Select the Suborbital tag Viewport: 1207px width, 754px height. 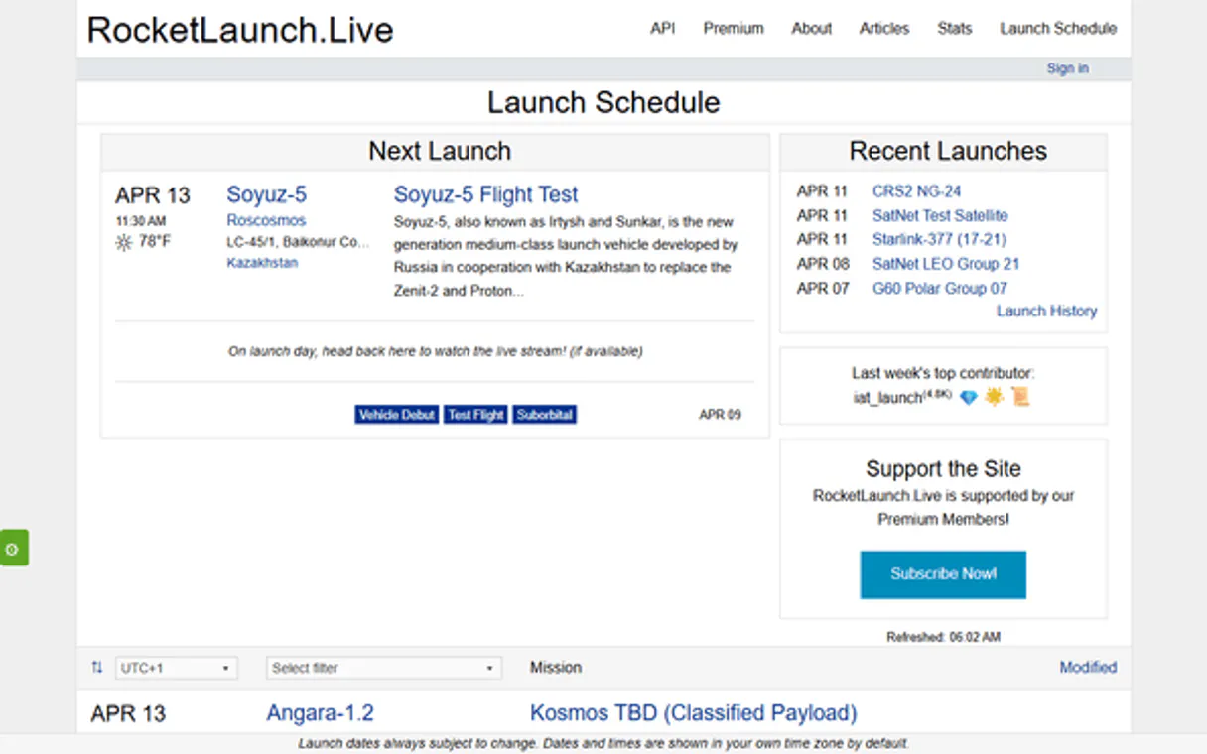click(544, 415)
